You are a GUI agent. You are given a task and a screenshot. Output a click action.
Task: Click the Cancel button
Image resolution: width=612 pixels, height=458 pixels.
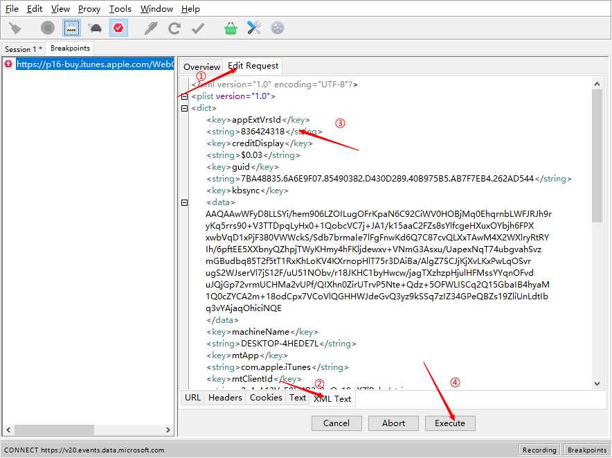(x=336, y=423)
